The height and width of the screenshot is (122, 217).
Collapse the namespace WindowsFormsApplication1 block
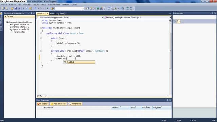click(41, 28)
